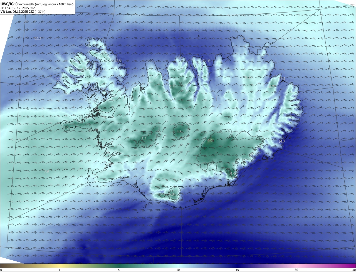Click the 13.9 value label
Image resolution: width=356 pixels, height=272 pixels.
(206, 60)
